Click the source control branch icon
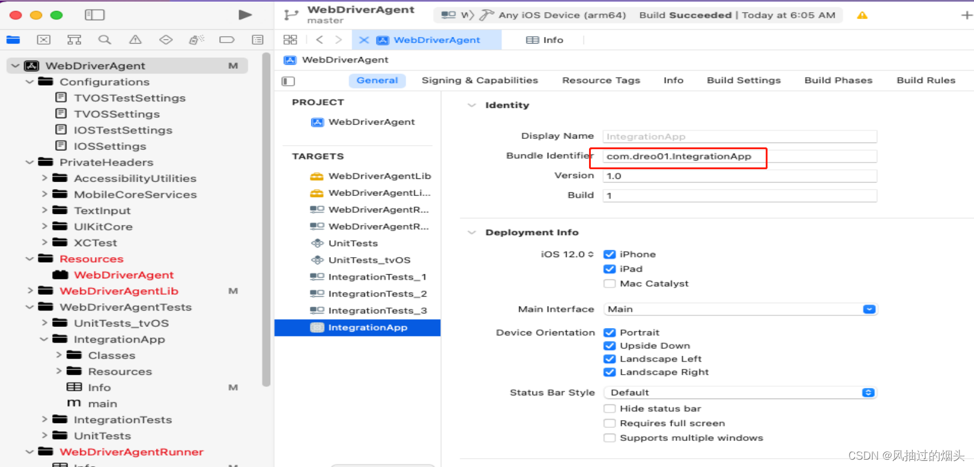 [x=291, y=15]
